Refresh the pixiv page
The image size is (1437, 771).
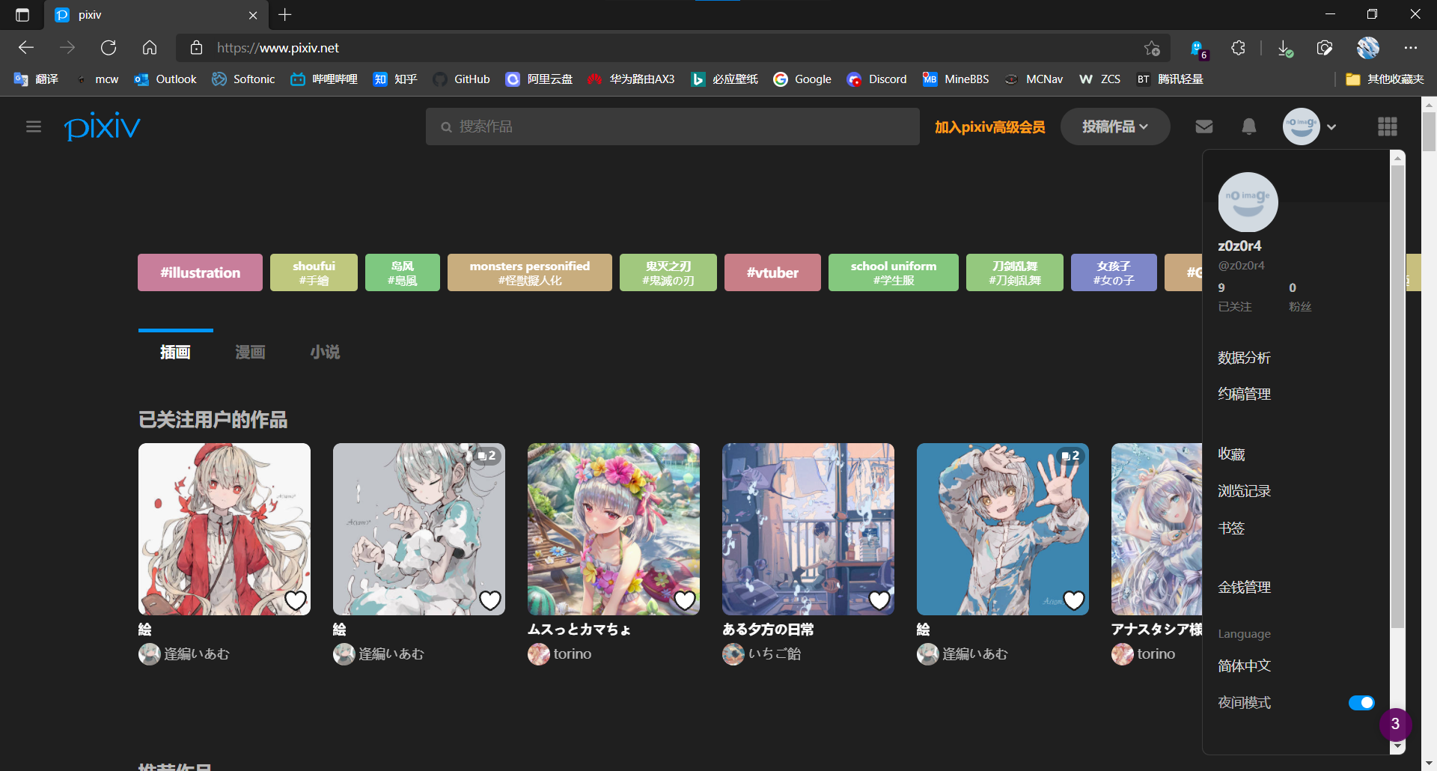[109, 48]
